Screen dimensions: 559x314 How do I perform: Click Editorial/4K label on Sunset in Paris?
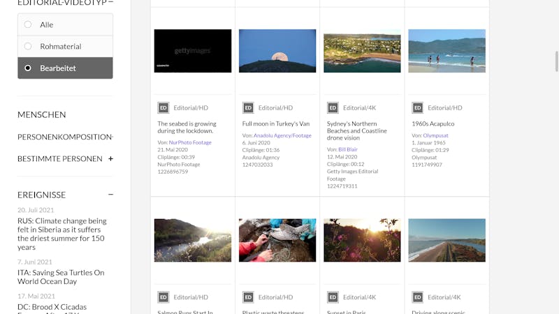click(x=359, y=297)
